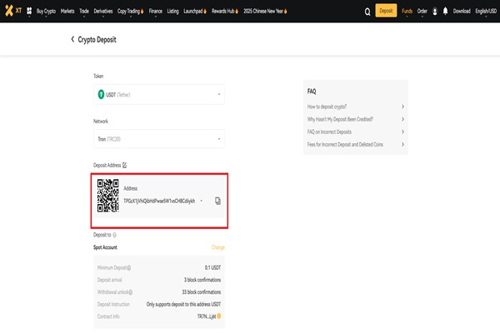Click Spot Account label

click(x=105, y=247)
